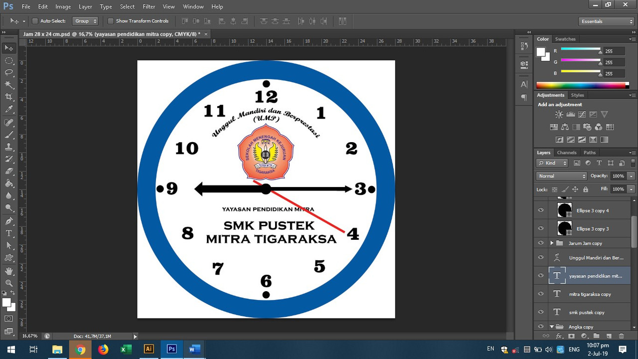638x359 pixels.
Task: Select the Clone Stamp tool
Action: (9, 147)
